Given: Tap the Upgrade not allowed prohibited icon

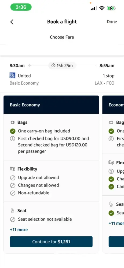Looking at the screenshot, I should (x=13, y=178).
